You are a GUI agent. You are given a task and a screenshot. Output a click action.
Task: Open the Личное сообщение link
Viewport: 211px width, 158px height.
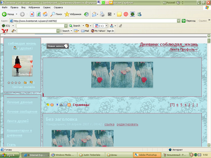(x=22, y=112)
